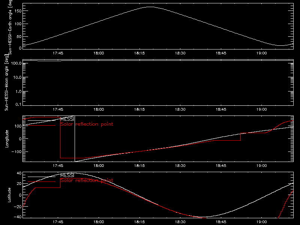Click the 100.0 tick on Moon angle axis
This screenshot has width=300, height=225.
point(16,63)
